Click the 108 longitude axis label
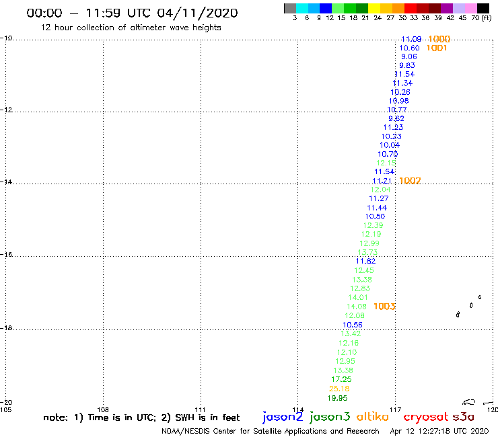This screenshot has height=437, width=498. tap(103, 409)
